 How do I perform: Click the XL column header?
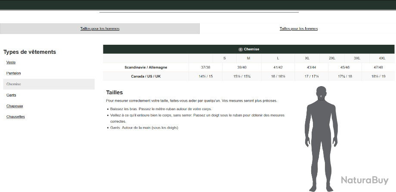pos(307,58)
